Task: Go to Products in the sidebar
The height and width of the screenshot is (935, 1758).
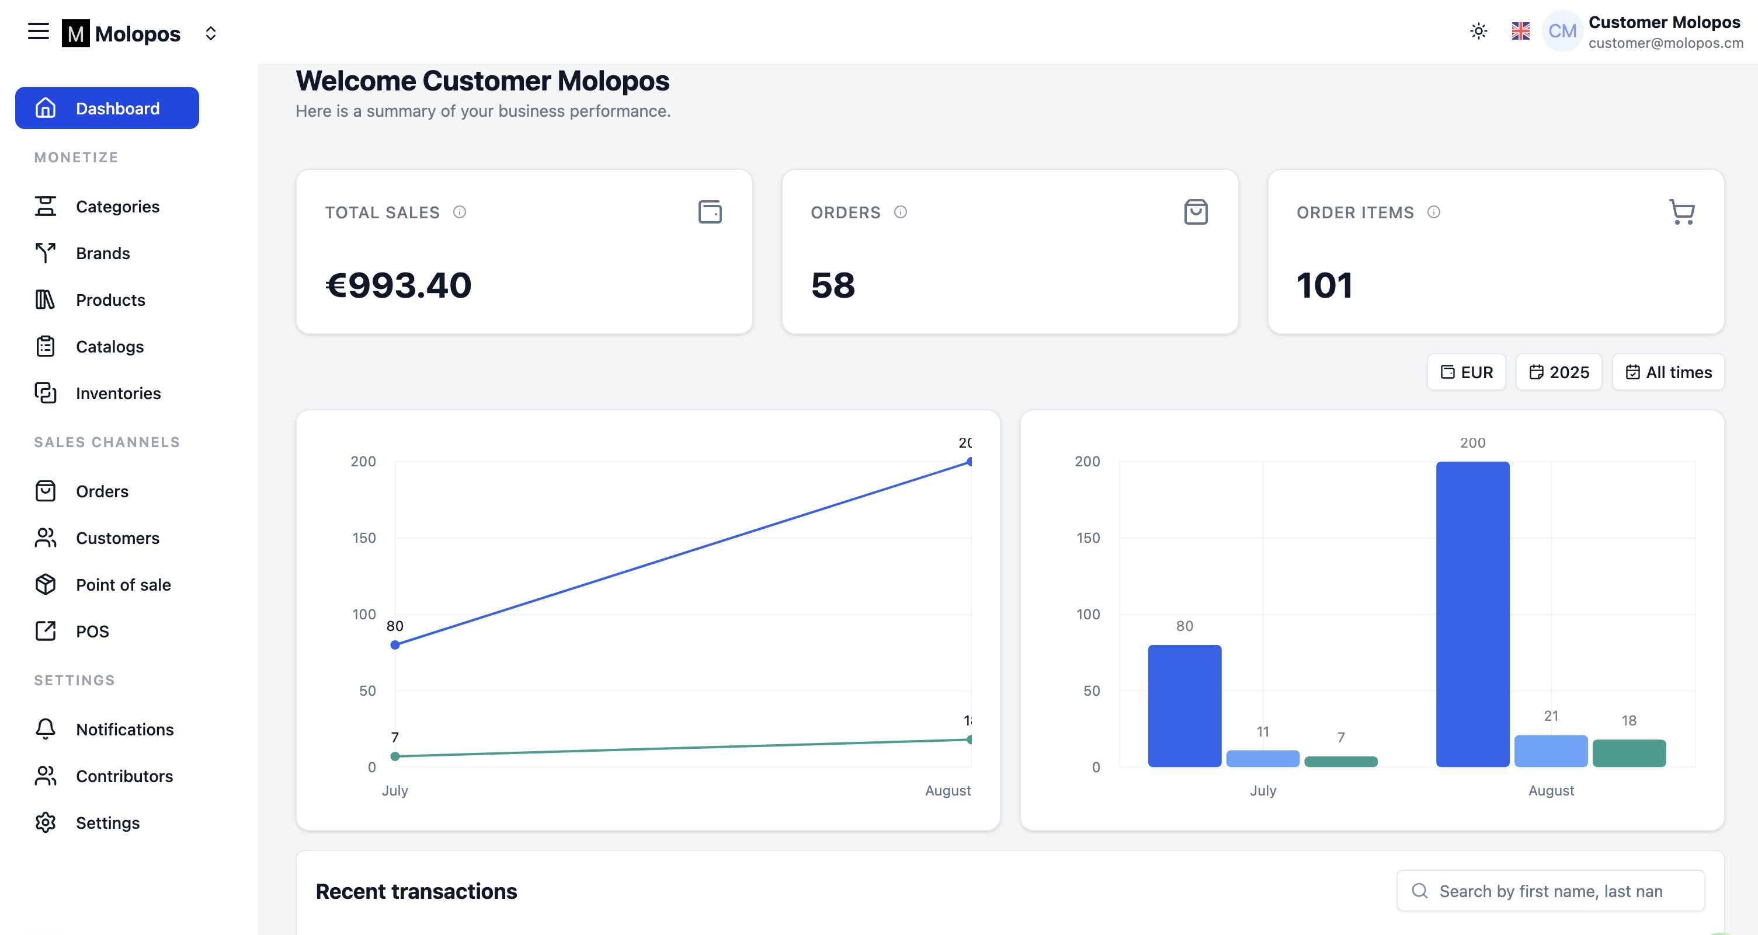Action: (110, 300)
